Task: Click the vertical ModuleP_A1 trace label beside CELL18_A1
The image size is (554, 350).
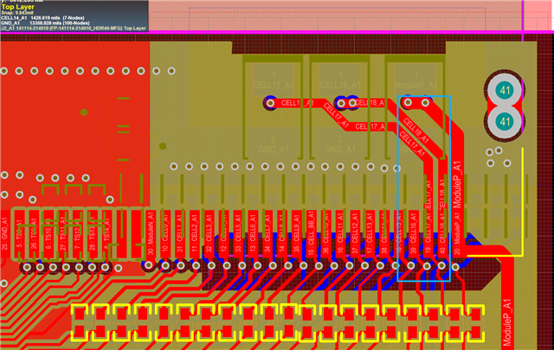Action: point(457,185)
